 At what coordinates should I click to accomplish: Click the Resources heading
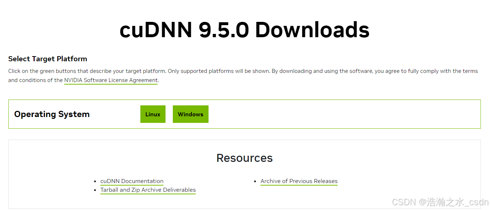pyautogui.click(x=245, y=158)
